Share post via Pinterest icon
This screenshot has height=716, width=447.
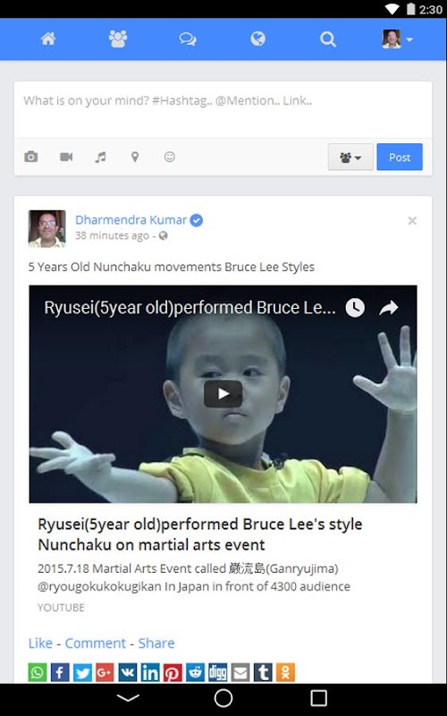(x=173, y=673)
